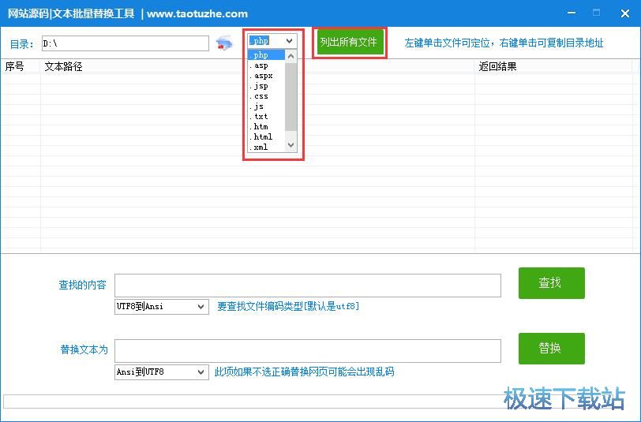Select .php in the extension list

[x=267, y=54]
